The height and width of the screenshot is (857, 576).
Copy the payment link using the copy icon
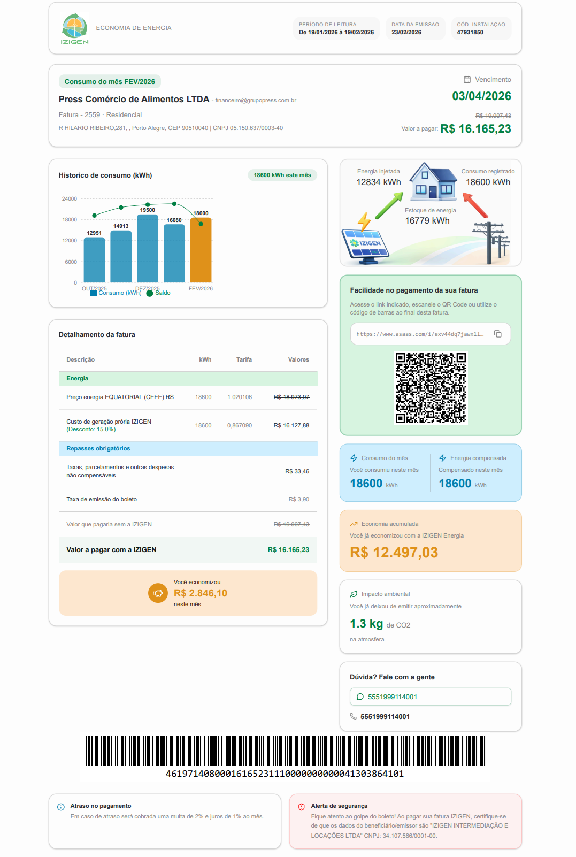tap(497, 334)
